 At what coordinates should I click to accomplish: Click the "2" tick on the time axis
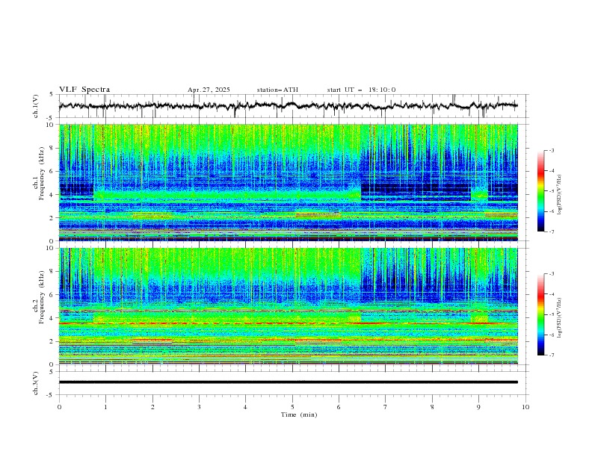(x=152, y=407)
